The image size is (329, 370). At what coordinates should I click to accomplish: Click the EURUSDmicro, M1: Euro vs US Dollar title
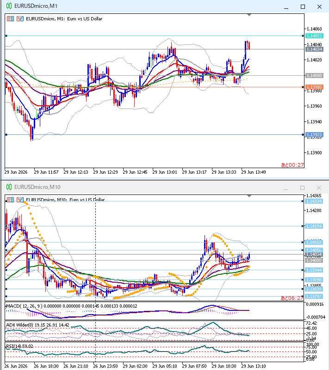click(x=64, y=19)
